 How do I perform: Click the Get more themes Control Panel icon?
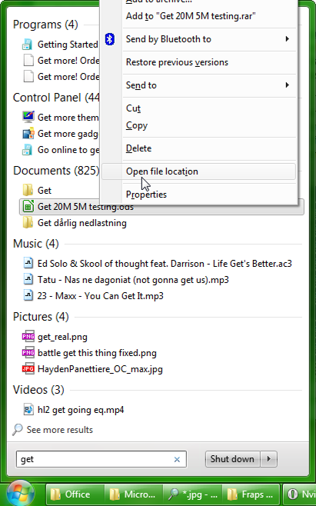pos(28,117)
